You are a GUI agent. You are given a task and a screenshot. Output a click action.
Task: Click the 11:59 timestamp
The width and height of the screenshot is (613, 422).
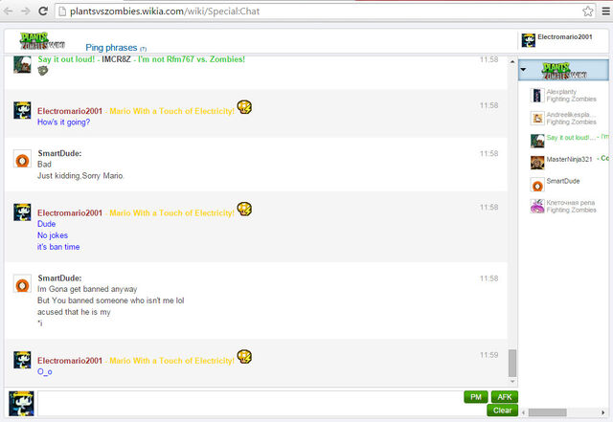488,355
